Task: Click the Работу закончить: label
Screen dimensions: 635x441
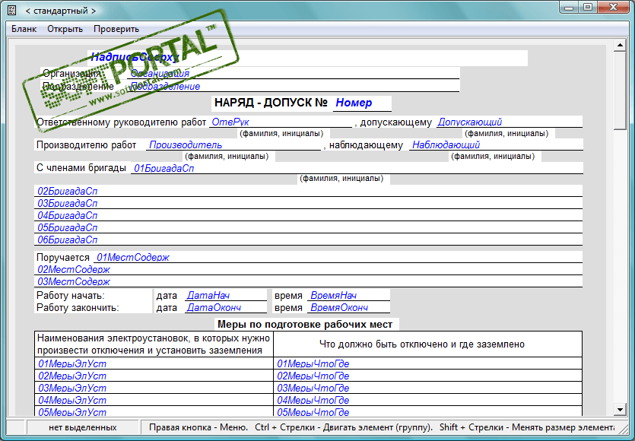Action: (78, 308)
